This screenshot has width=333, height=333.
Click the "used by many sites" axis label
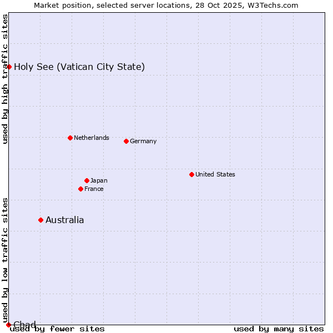[279, 329]
